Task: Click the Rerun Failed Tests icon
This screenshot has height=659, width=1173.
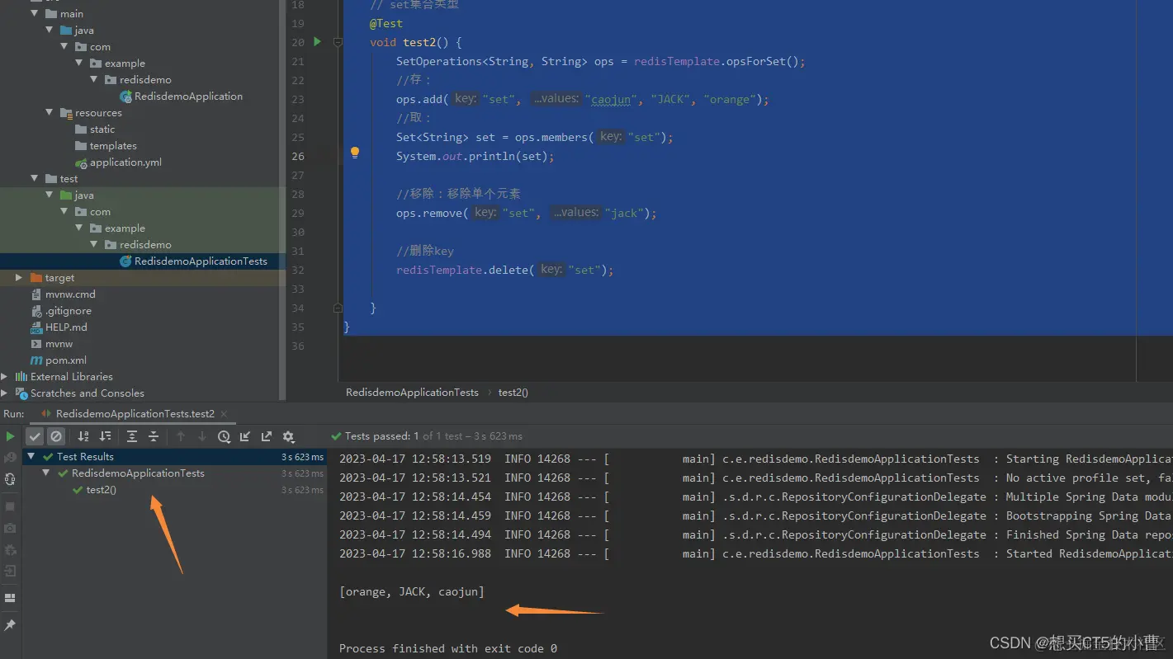Action: click(10, 457)
